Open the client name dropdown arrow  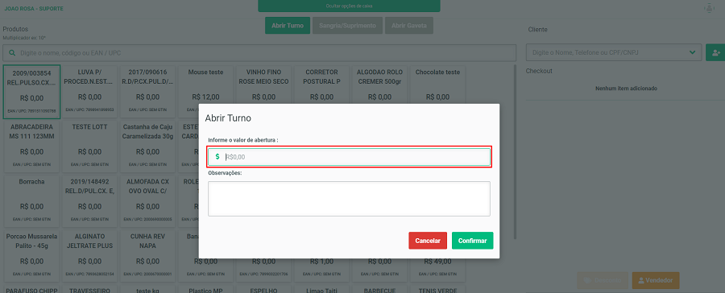pos(693,52)
